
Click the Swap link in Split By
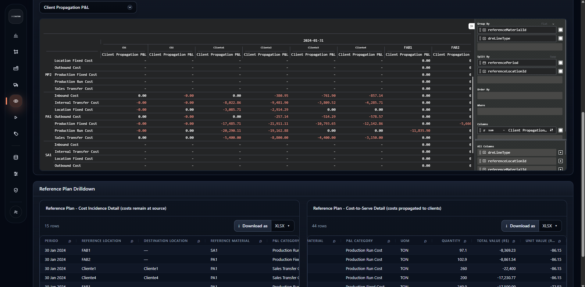(x=553, y=57)
